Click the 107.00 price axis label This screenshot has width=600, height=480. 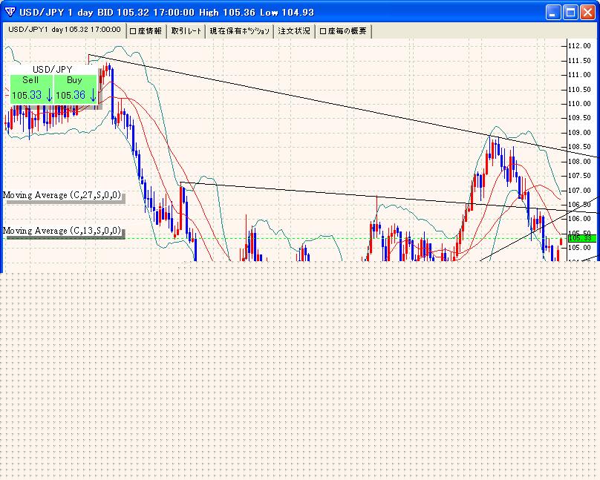(x=579, y=191)
